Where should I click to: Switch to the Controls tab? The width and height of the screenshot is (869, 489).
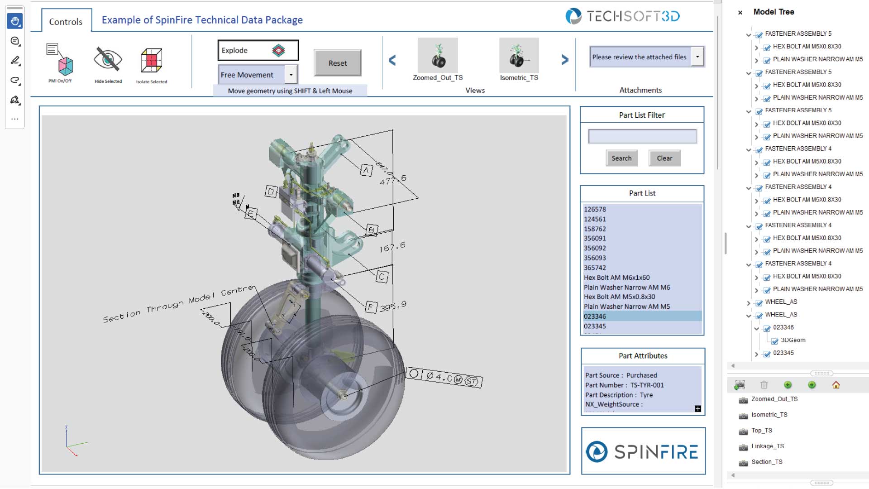(x=65, y=21)
